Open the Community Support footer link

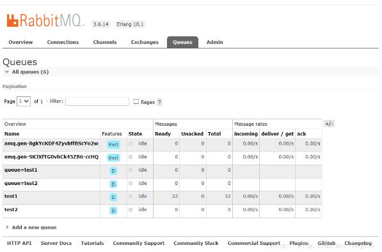click(139, 243)
